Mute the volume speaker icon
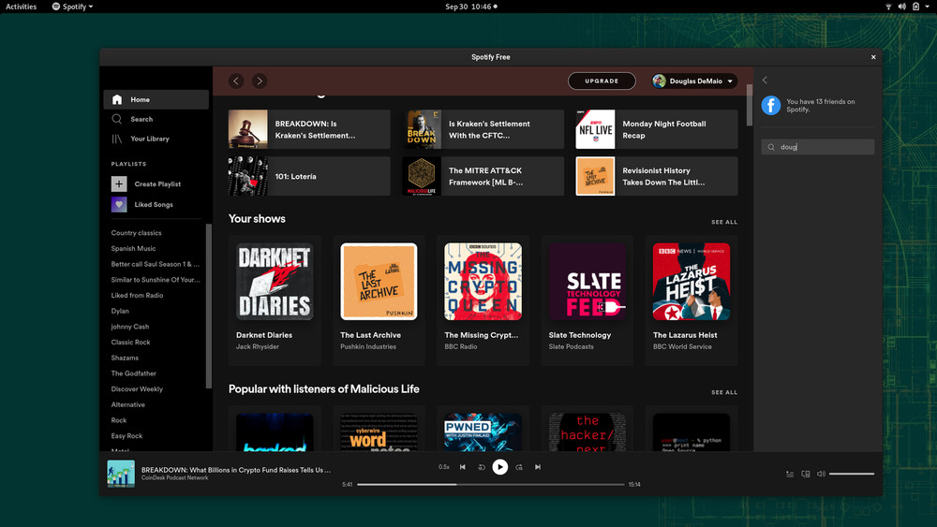 click(821, 475)
